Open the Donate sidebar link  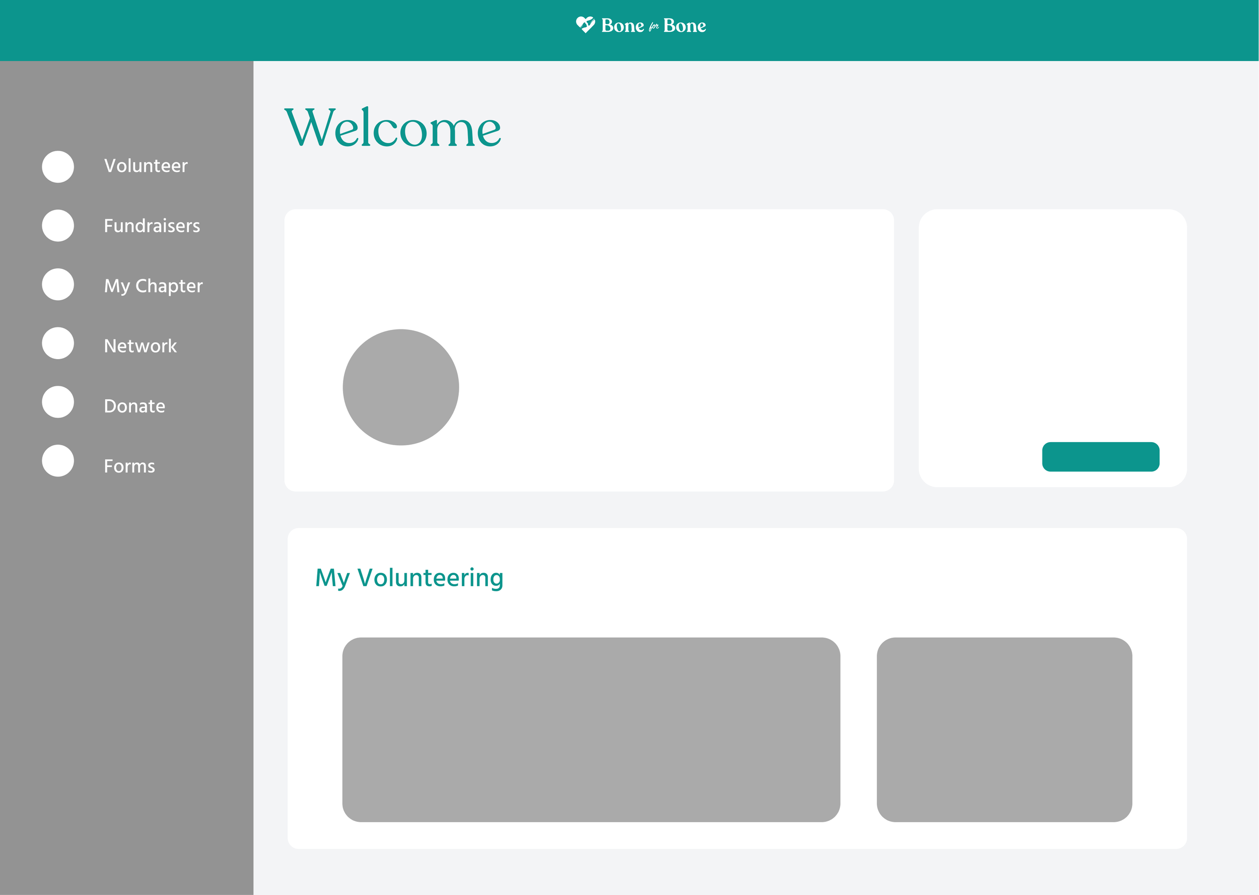[134, 406]
